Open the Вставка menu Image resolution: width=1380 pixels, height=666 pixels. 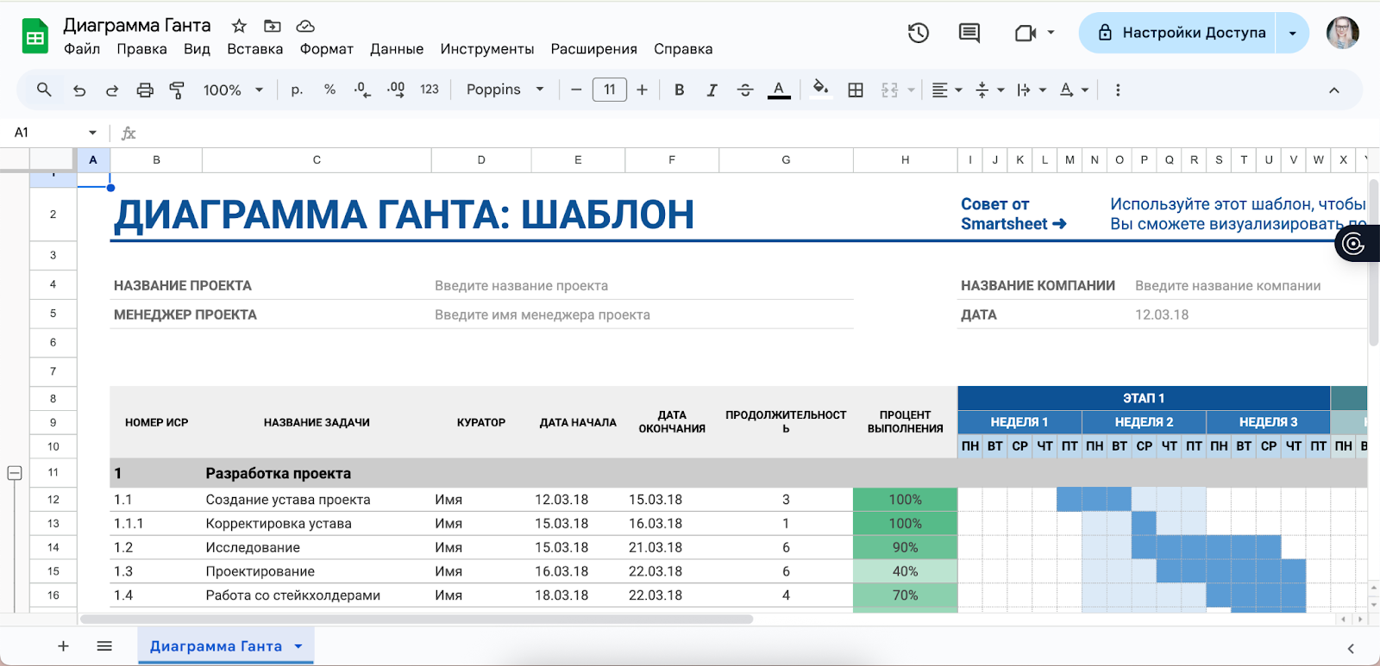point(254,49)
